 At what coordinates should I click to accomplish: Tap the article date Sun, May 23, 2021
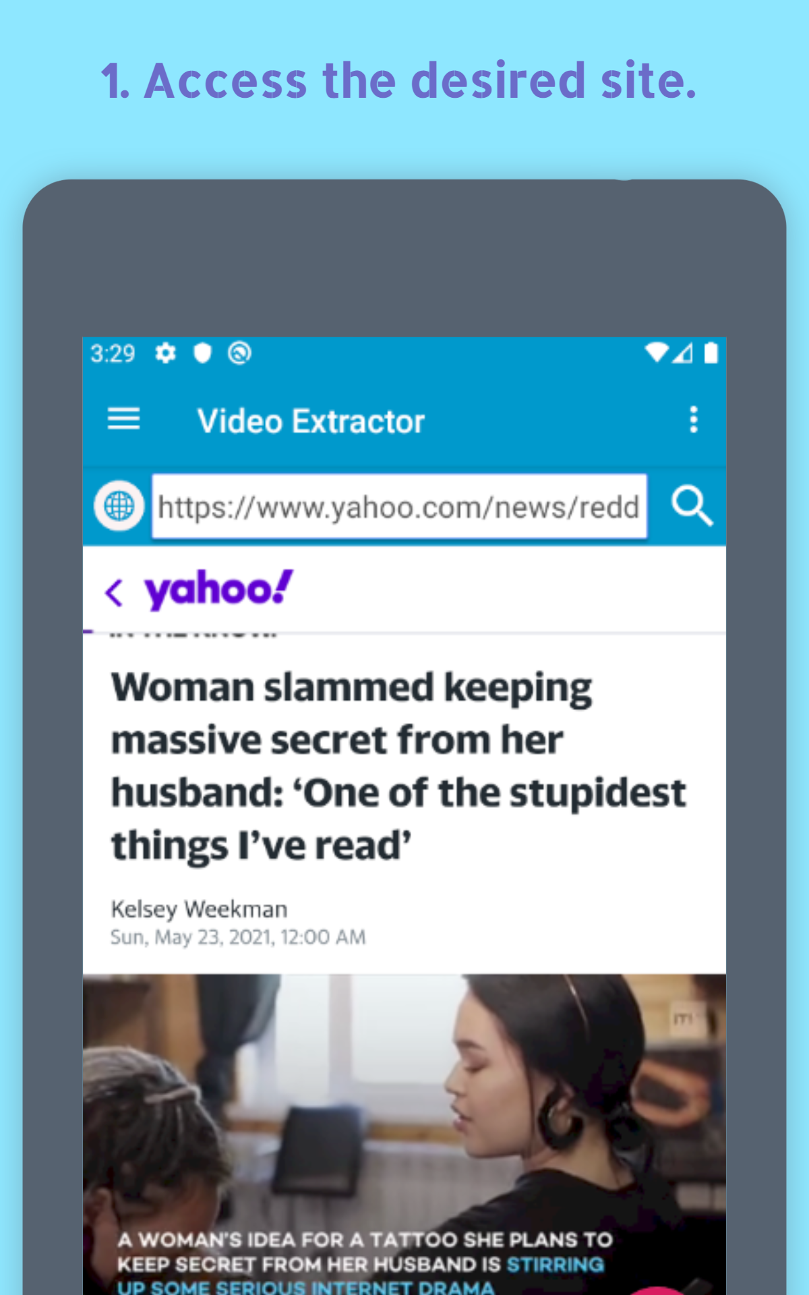[238, 938]
